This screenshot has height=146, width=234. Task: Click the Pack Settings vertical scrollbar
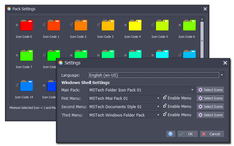202,39
